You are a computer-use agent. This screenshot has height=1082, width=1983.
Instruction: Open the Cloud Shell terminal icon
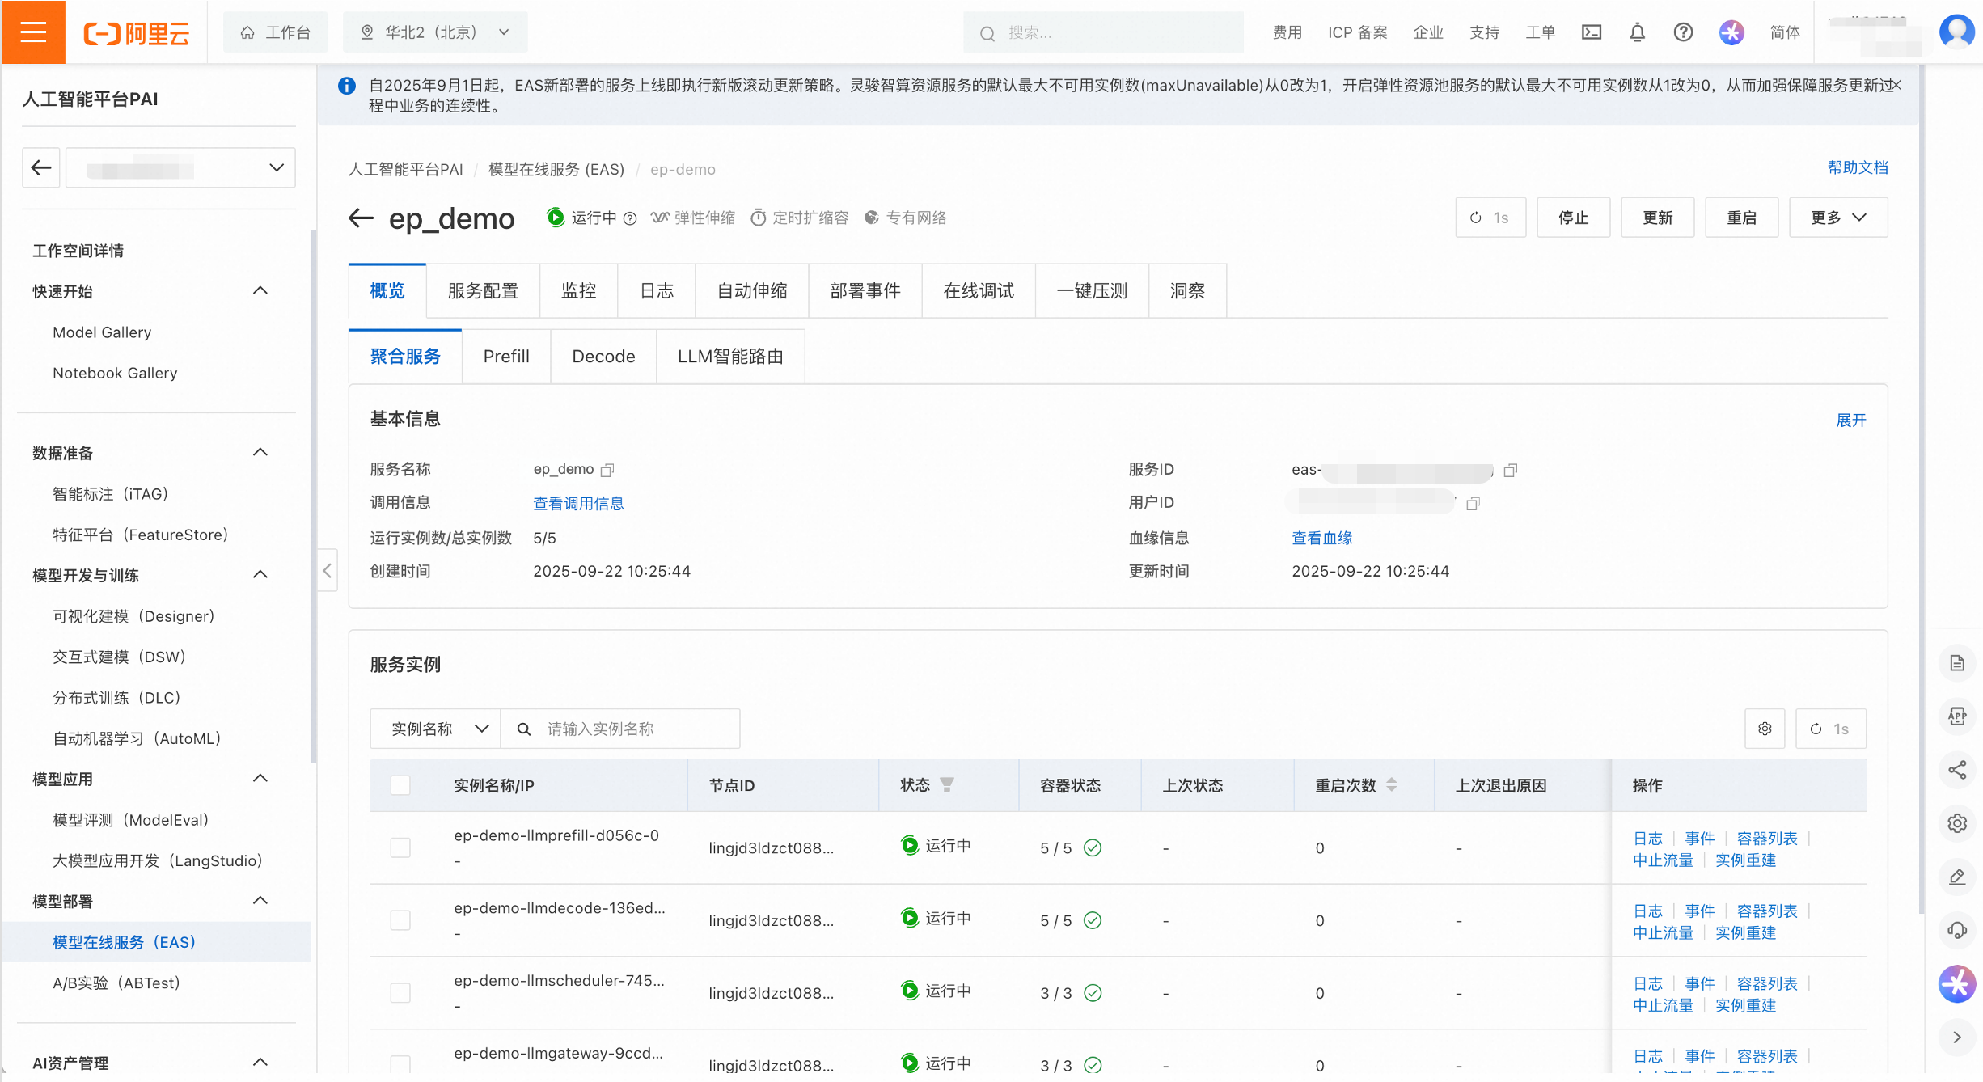pyautogui.click(x=1591, y=32)
